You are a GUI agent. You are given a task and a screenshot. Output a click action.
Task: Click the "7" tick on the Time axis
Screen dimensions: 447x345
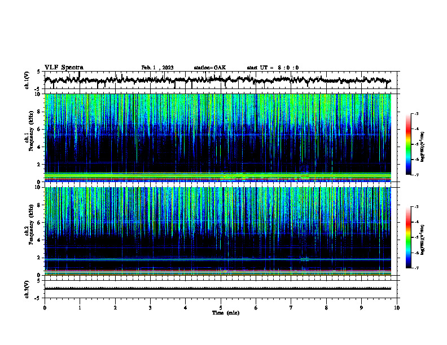point(291,308)
